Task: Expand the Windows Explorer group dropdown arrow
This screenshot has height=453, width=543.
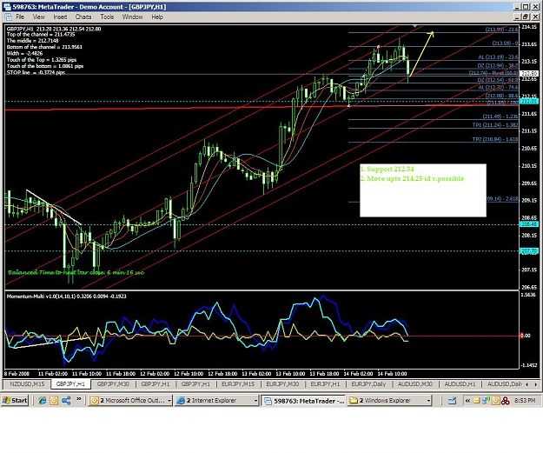Action: coord(428,401)
